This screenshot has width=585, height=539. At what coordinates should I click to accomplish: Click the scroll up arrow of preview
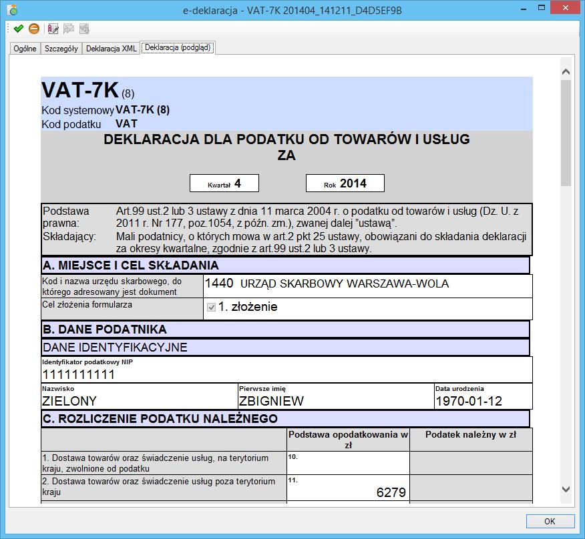pos(566,71)
